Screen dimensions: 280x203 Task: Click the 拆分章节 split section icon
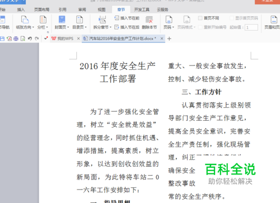102,20
